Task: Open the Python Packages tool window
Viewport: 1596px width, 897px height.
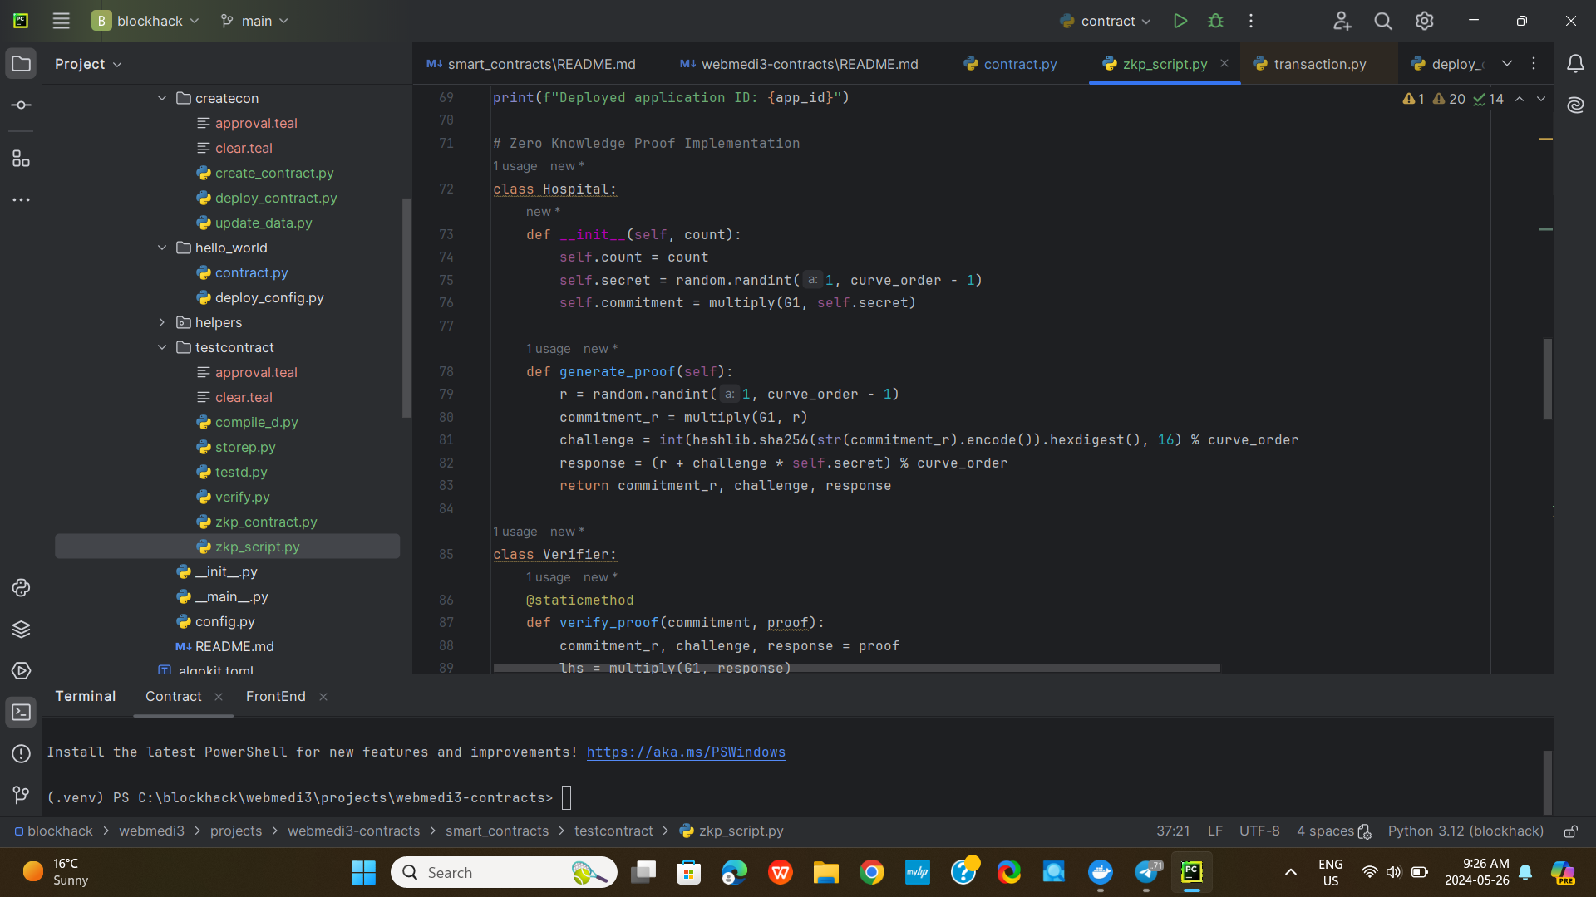Action: click(22, 629)
